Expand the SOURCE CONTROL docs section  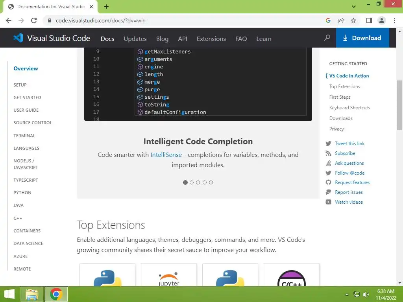(33, 123)
